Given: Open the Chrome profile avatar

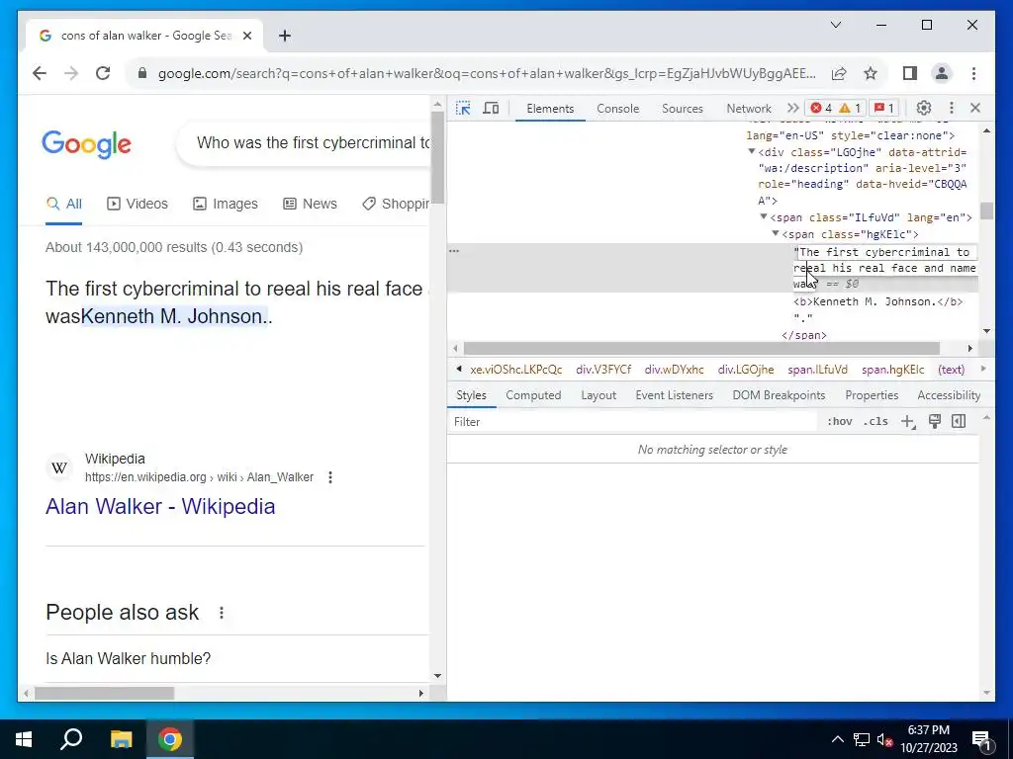Looking at the screenshot, I should coord(942,73).
